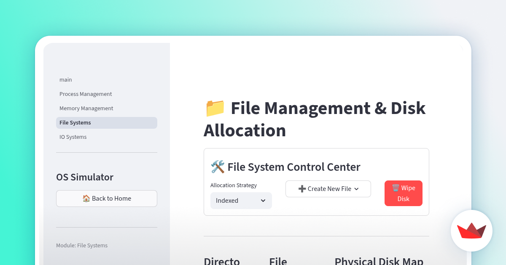Click the Module: File Systems caption
This screenshot has width=506, height=265.
[x=82, y=246]
